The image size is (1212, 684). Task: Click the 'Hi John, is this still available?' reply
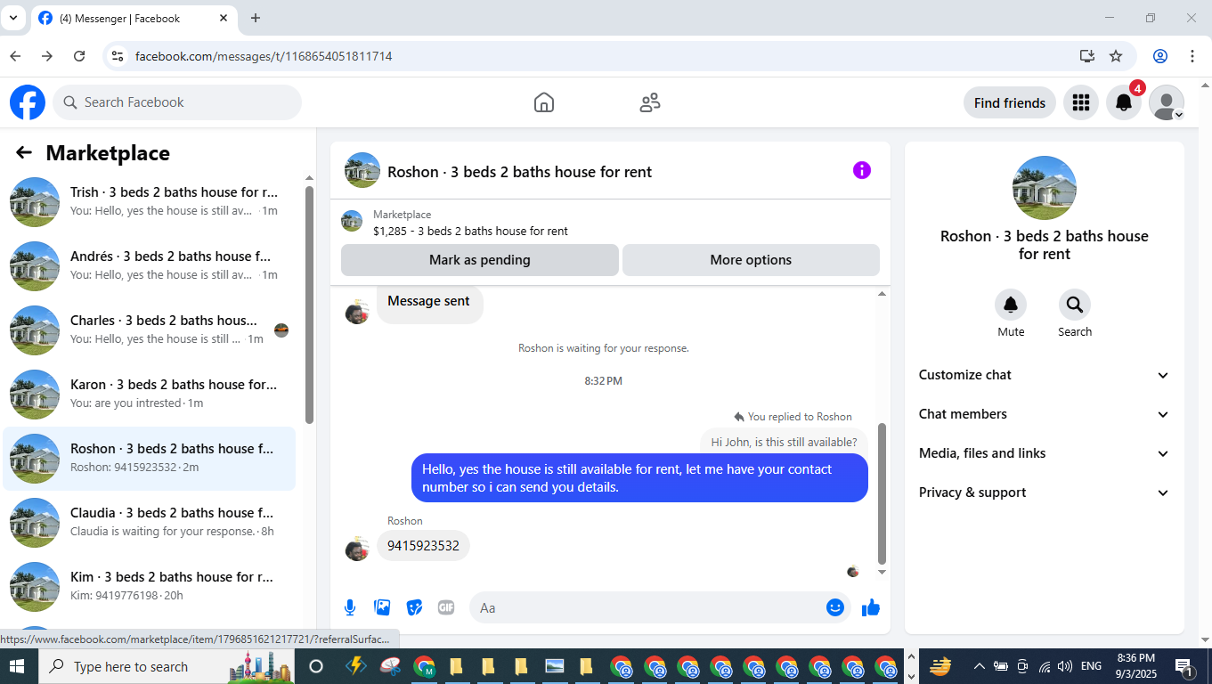coord(784,442)
